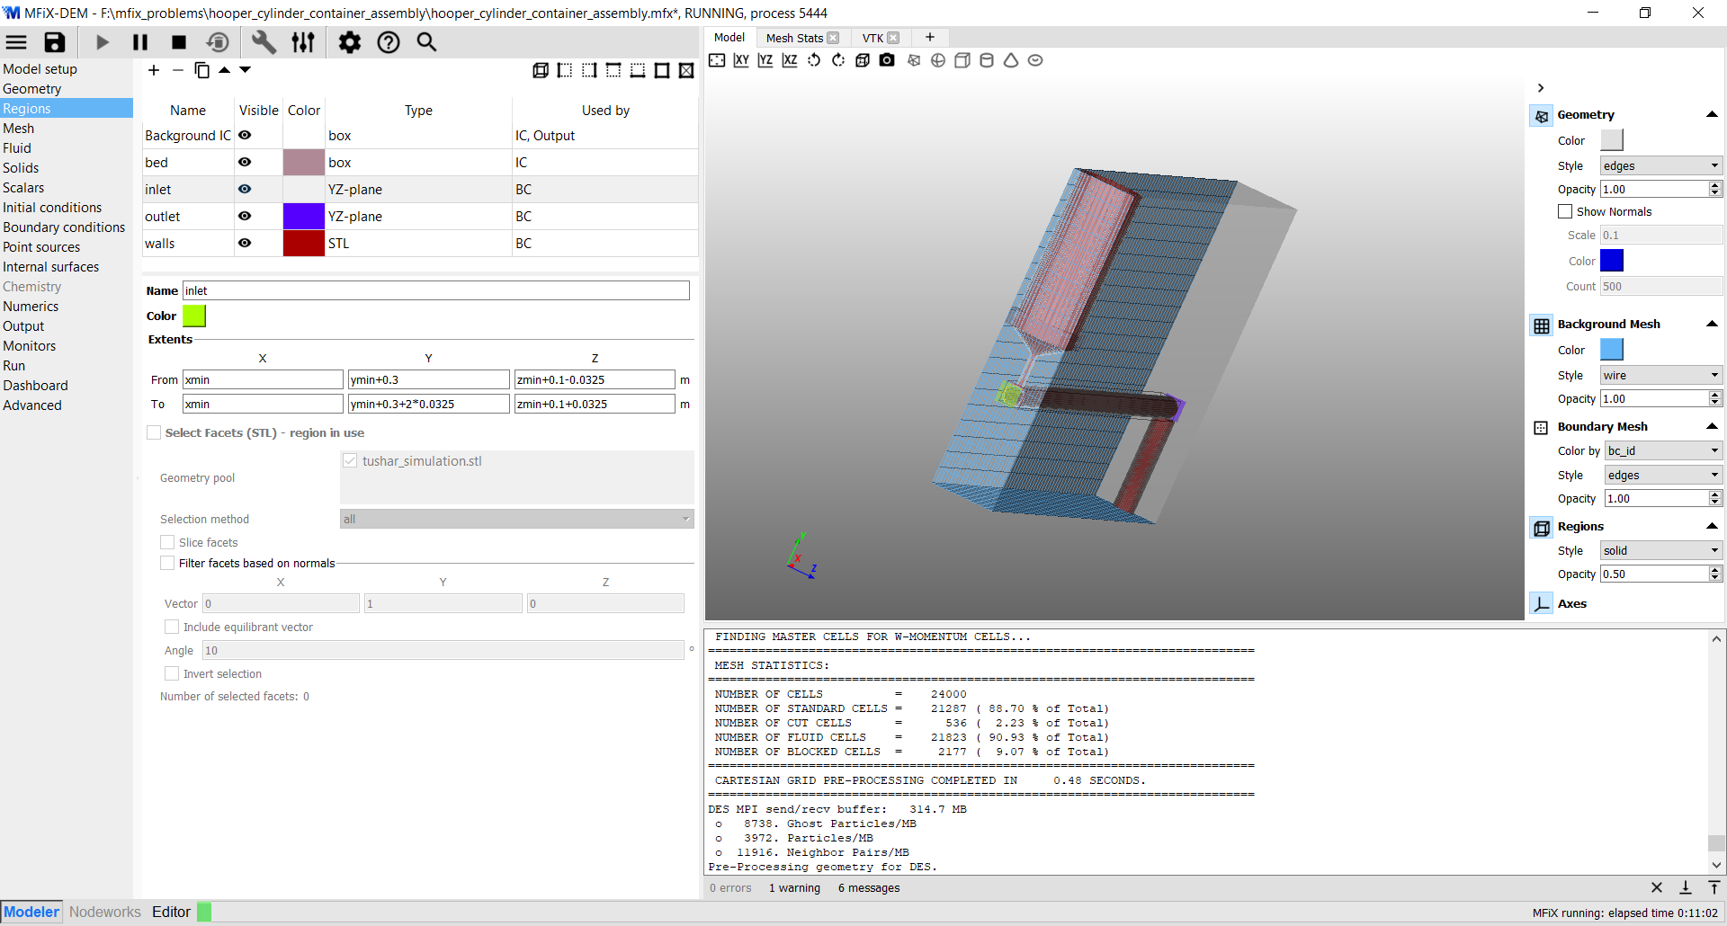Screen dimensions: 1727x926
Task: Open the Regions Style dropdown
Action: (1660, 550)
